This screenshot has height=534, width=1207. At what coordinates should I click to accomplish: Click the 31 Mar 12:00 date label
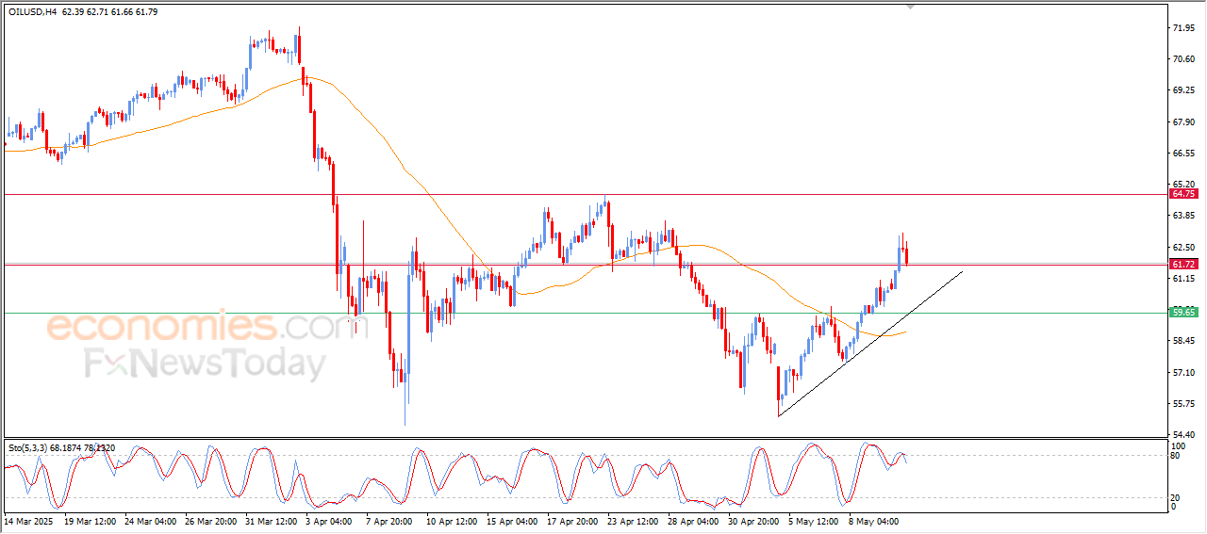(271, 520)
